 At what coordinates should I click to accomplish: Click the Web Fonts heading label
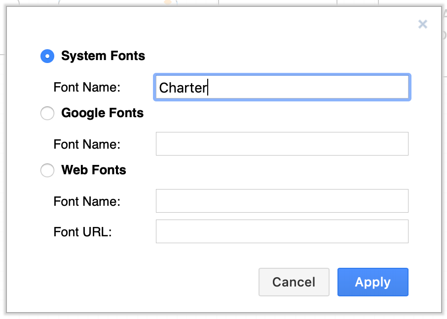point(93,170)
